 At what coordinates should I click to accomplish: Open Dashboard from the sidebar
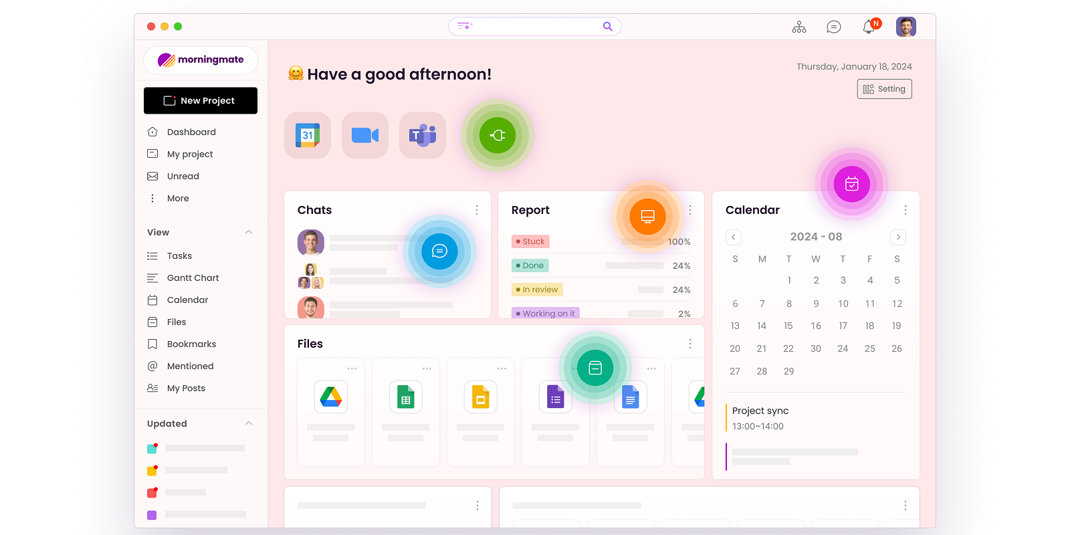tap(191, 132)
